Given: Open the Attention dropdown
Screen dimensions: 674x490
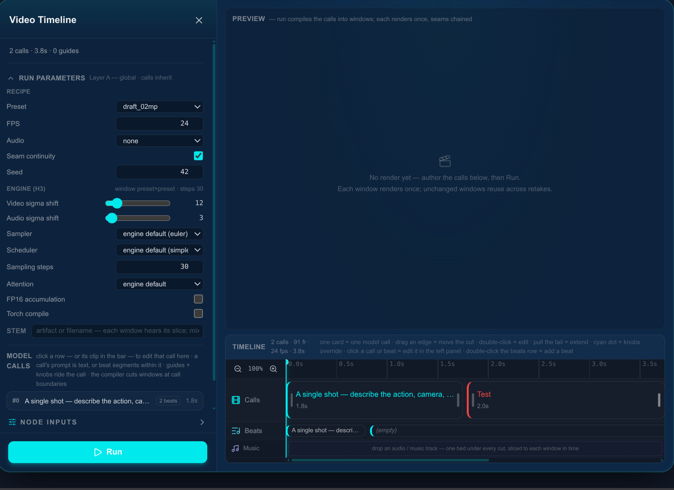Looking at the screenshot, I should 159,284.
